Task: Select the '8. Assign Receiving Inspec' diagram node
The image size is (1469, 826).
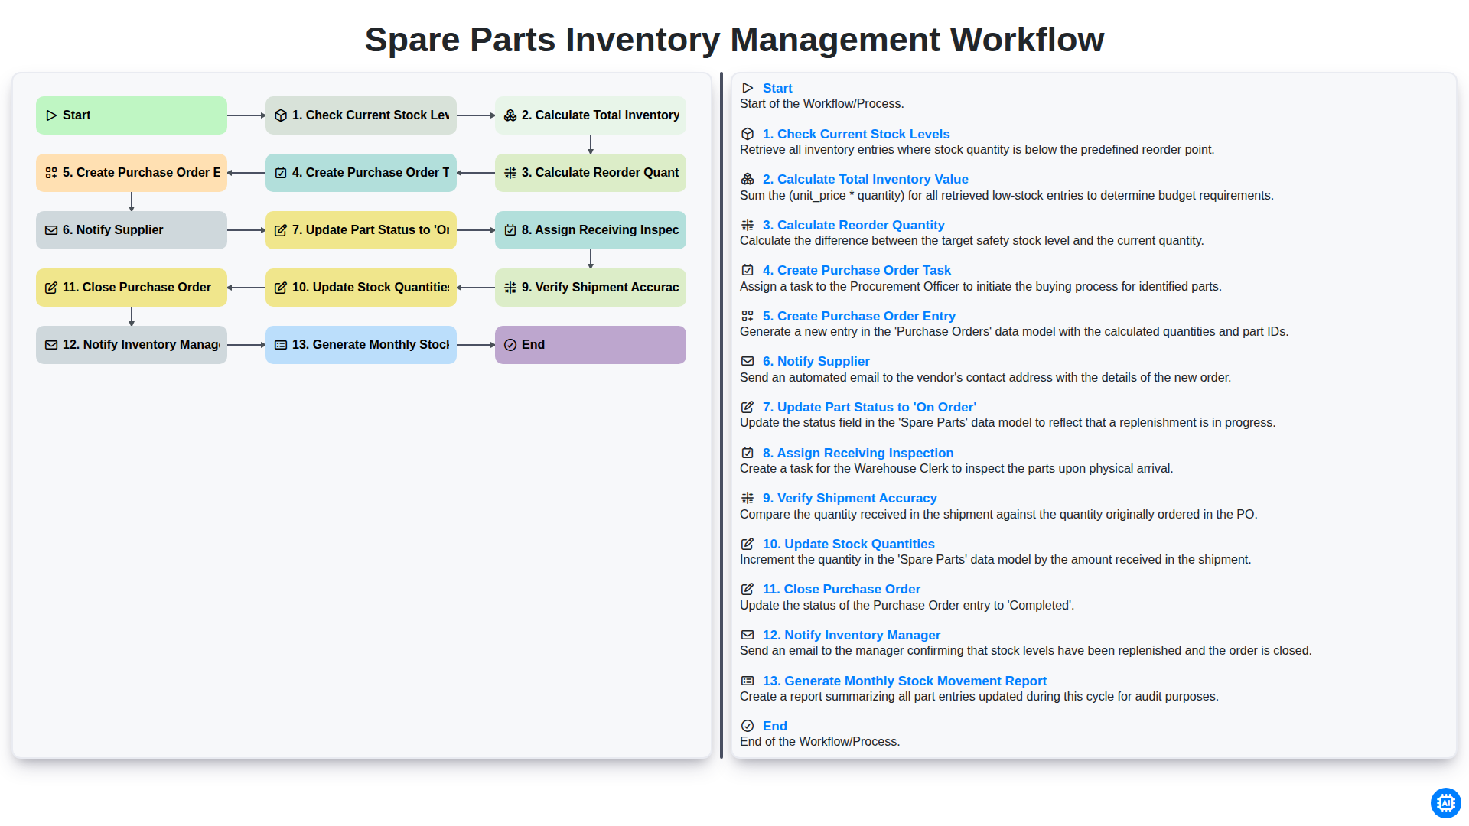Action: tap(591, 230)
